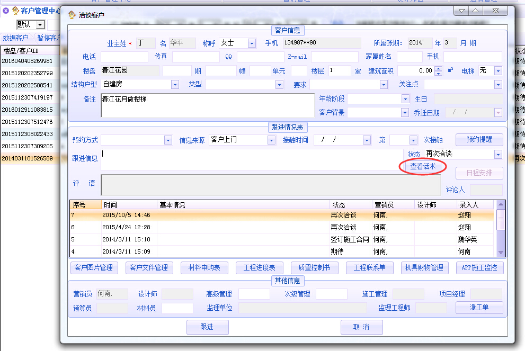
Task: Click the dialog's roll-up arrow button
Action: click(x=475, y=11)
